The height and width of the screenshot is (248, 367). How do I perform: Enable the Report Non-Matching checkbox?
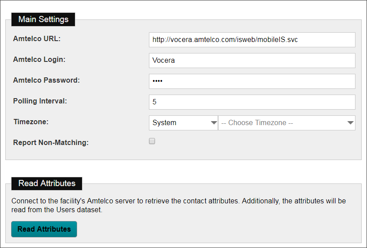152,141
